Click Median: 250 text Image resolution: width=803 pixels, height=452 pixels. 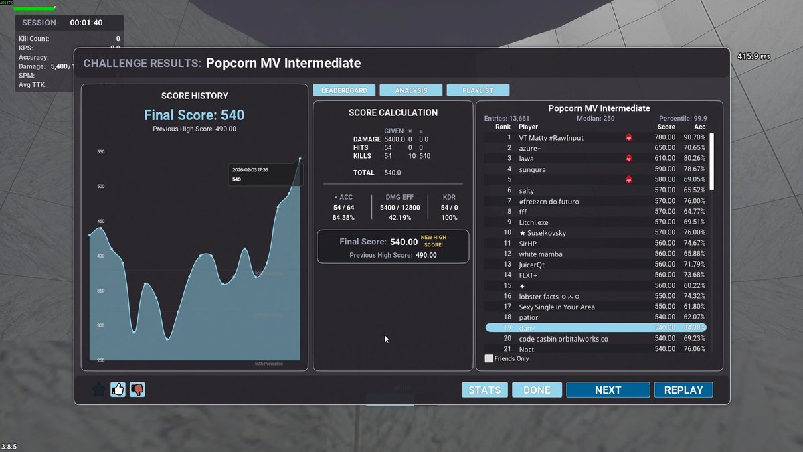pos(594,119)
